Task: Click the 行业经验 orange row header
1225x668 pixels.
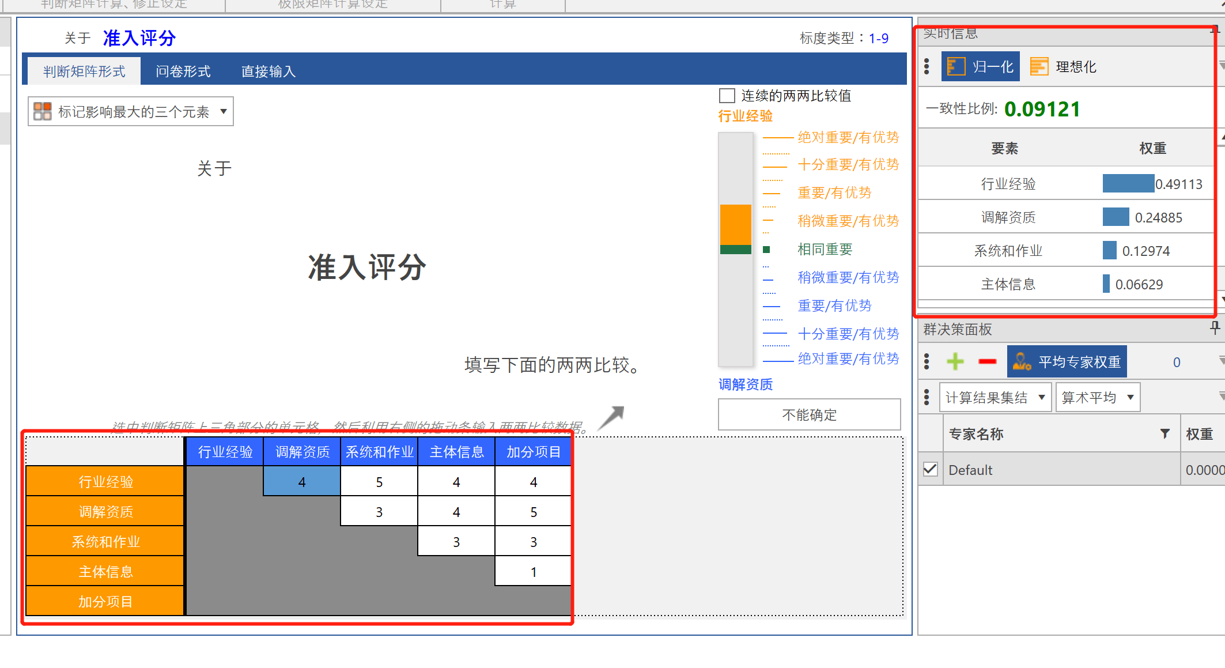Action: pos(105,481)
